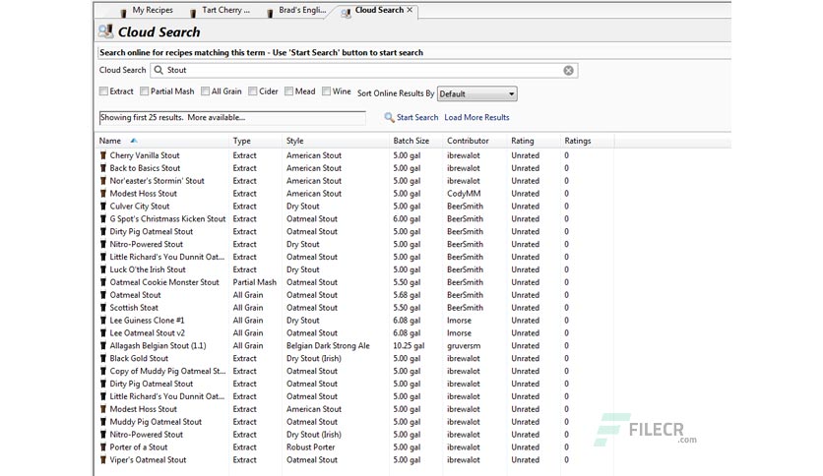Sort by the Rating column header
The height and width of the screenshot is (476, 823).
pyautogui.click(x=522, y=141)
